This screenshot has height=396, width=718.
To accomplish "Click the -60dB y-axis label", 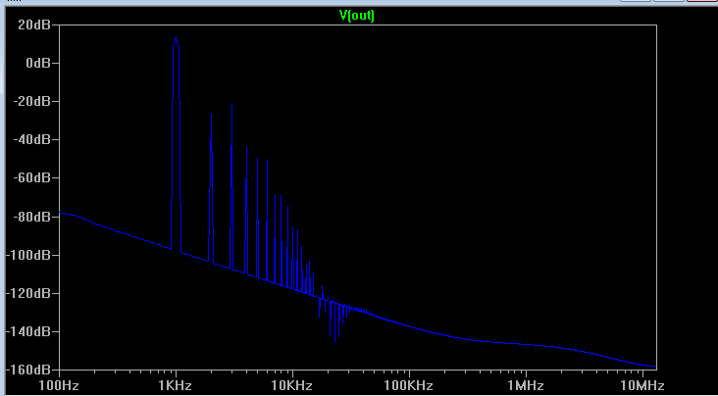I will coord(32,177).
